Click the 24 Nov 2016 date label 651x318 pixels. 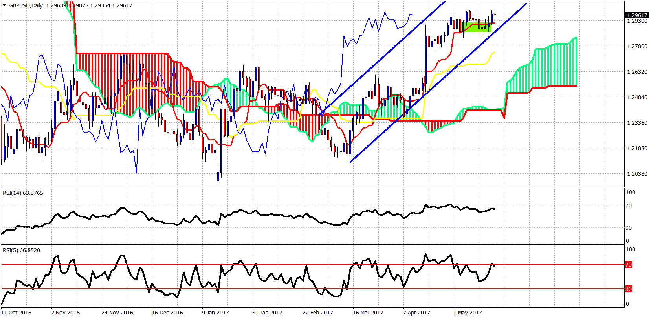pos(117,313)
